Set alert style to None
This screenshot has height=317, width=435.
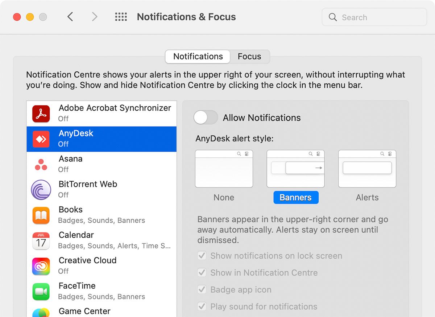click(x=224, y=169)
